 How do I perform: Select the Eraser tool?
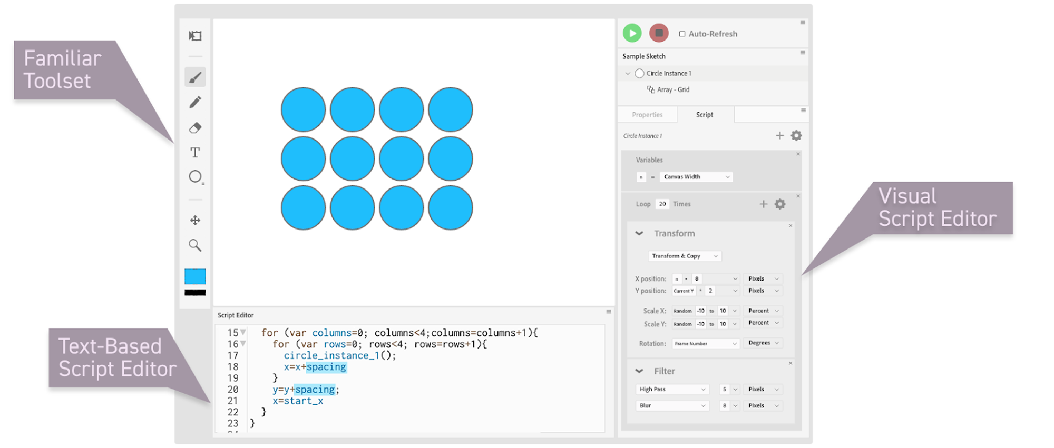pyautogui.click(x=195, y=128)
